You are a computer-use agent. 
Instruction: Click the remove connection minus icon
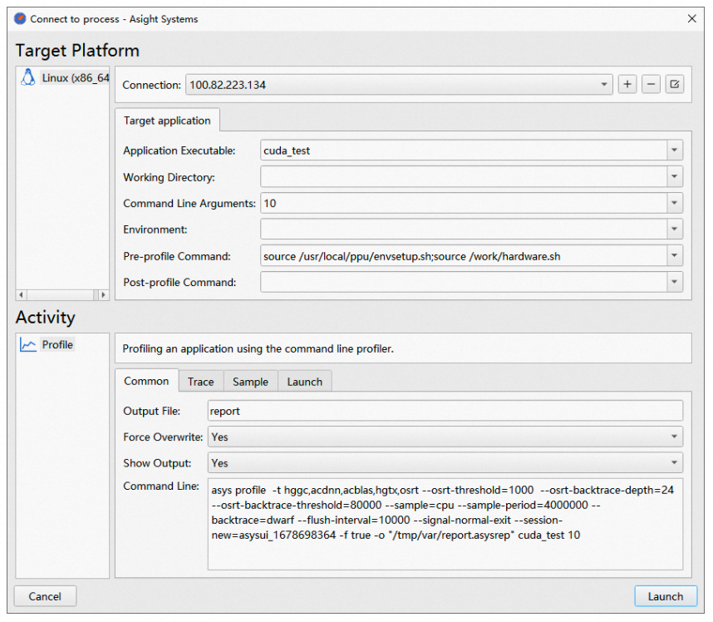tap(651, 85)
